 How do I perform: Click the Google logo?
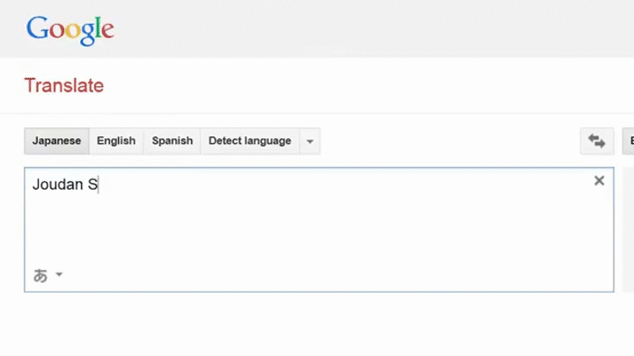click(x=70, y=29)
